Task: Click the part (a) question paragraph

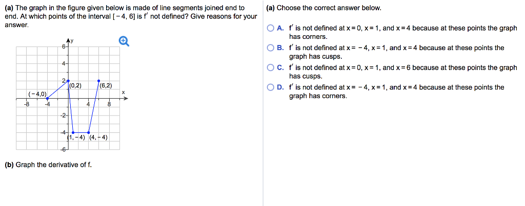Action: (x=131, y=16)
